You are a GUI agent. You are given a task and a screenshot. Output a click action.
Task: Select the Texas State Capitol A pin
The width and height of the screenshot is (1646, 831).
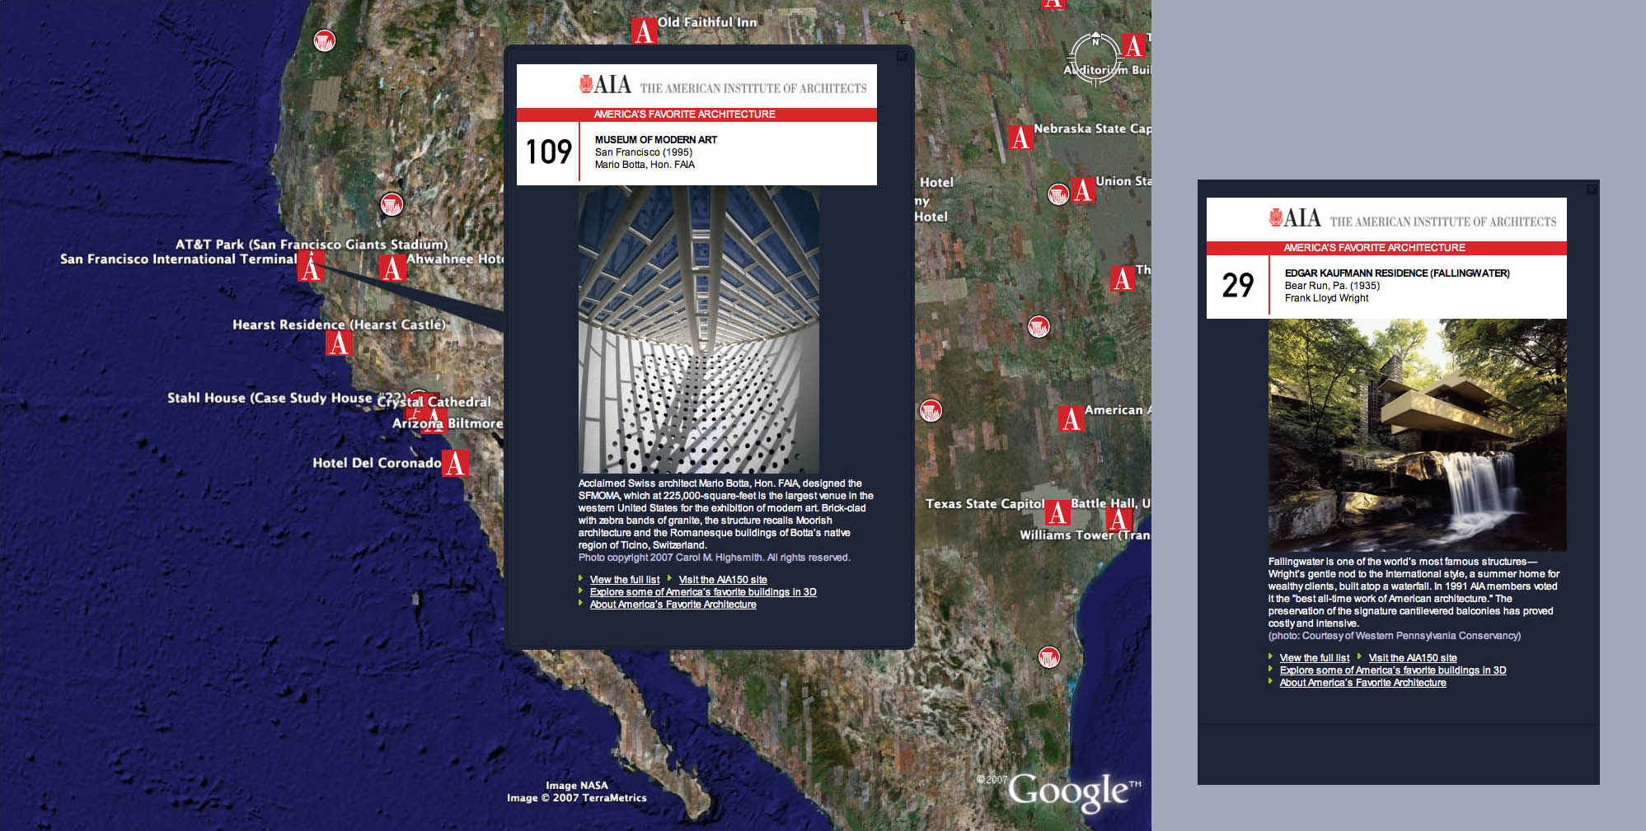[1057, 512]
